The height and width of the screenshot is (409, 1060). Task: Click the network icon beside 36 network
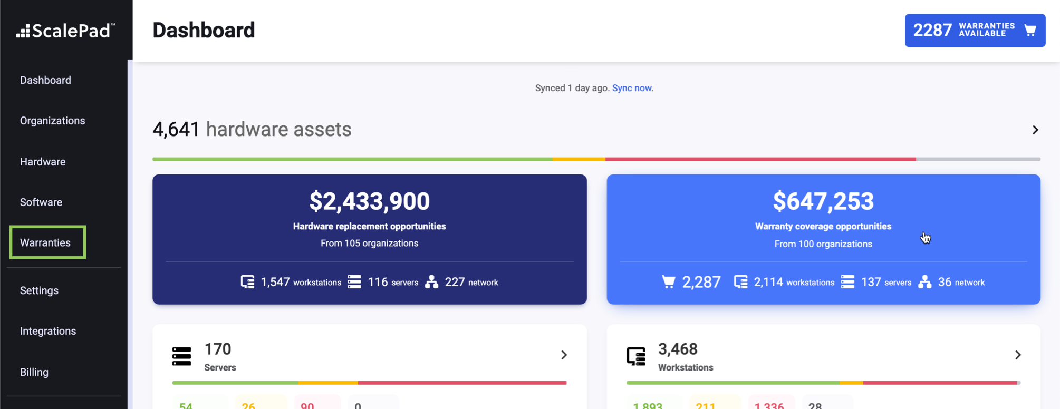pyautogui.click(x=925, y=282)
